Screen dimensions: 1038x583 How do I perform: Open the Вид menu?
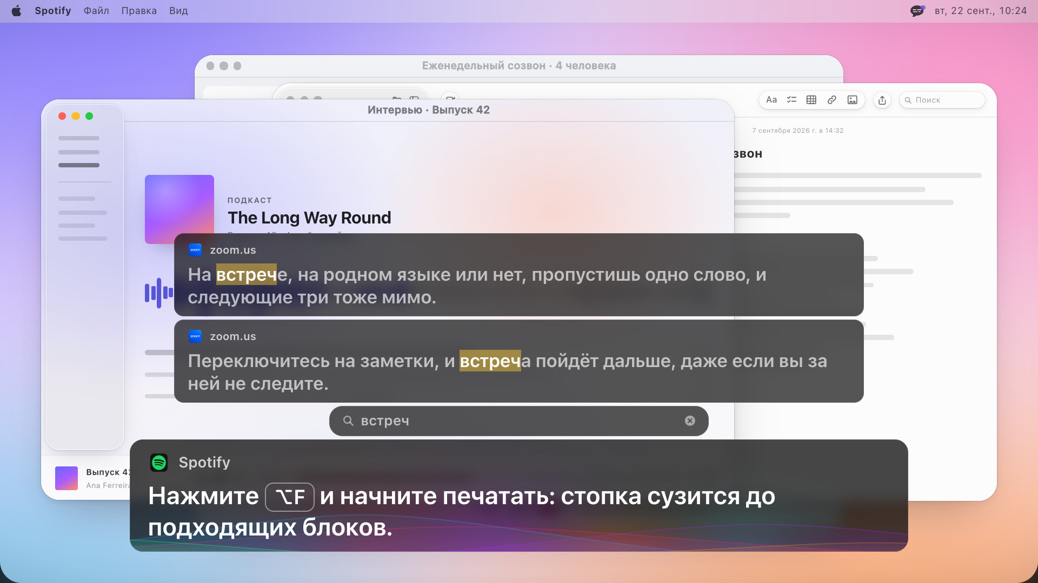pyautogui.click(x=178, y=11)
